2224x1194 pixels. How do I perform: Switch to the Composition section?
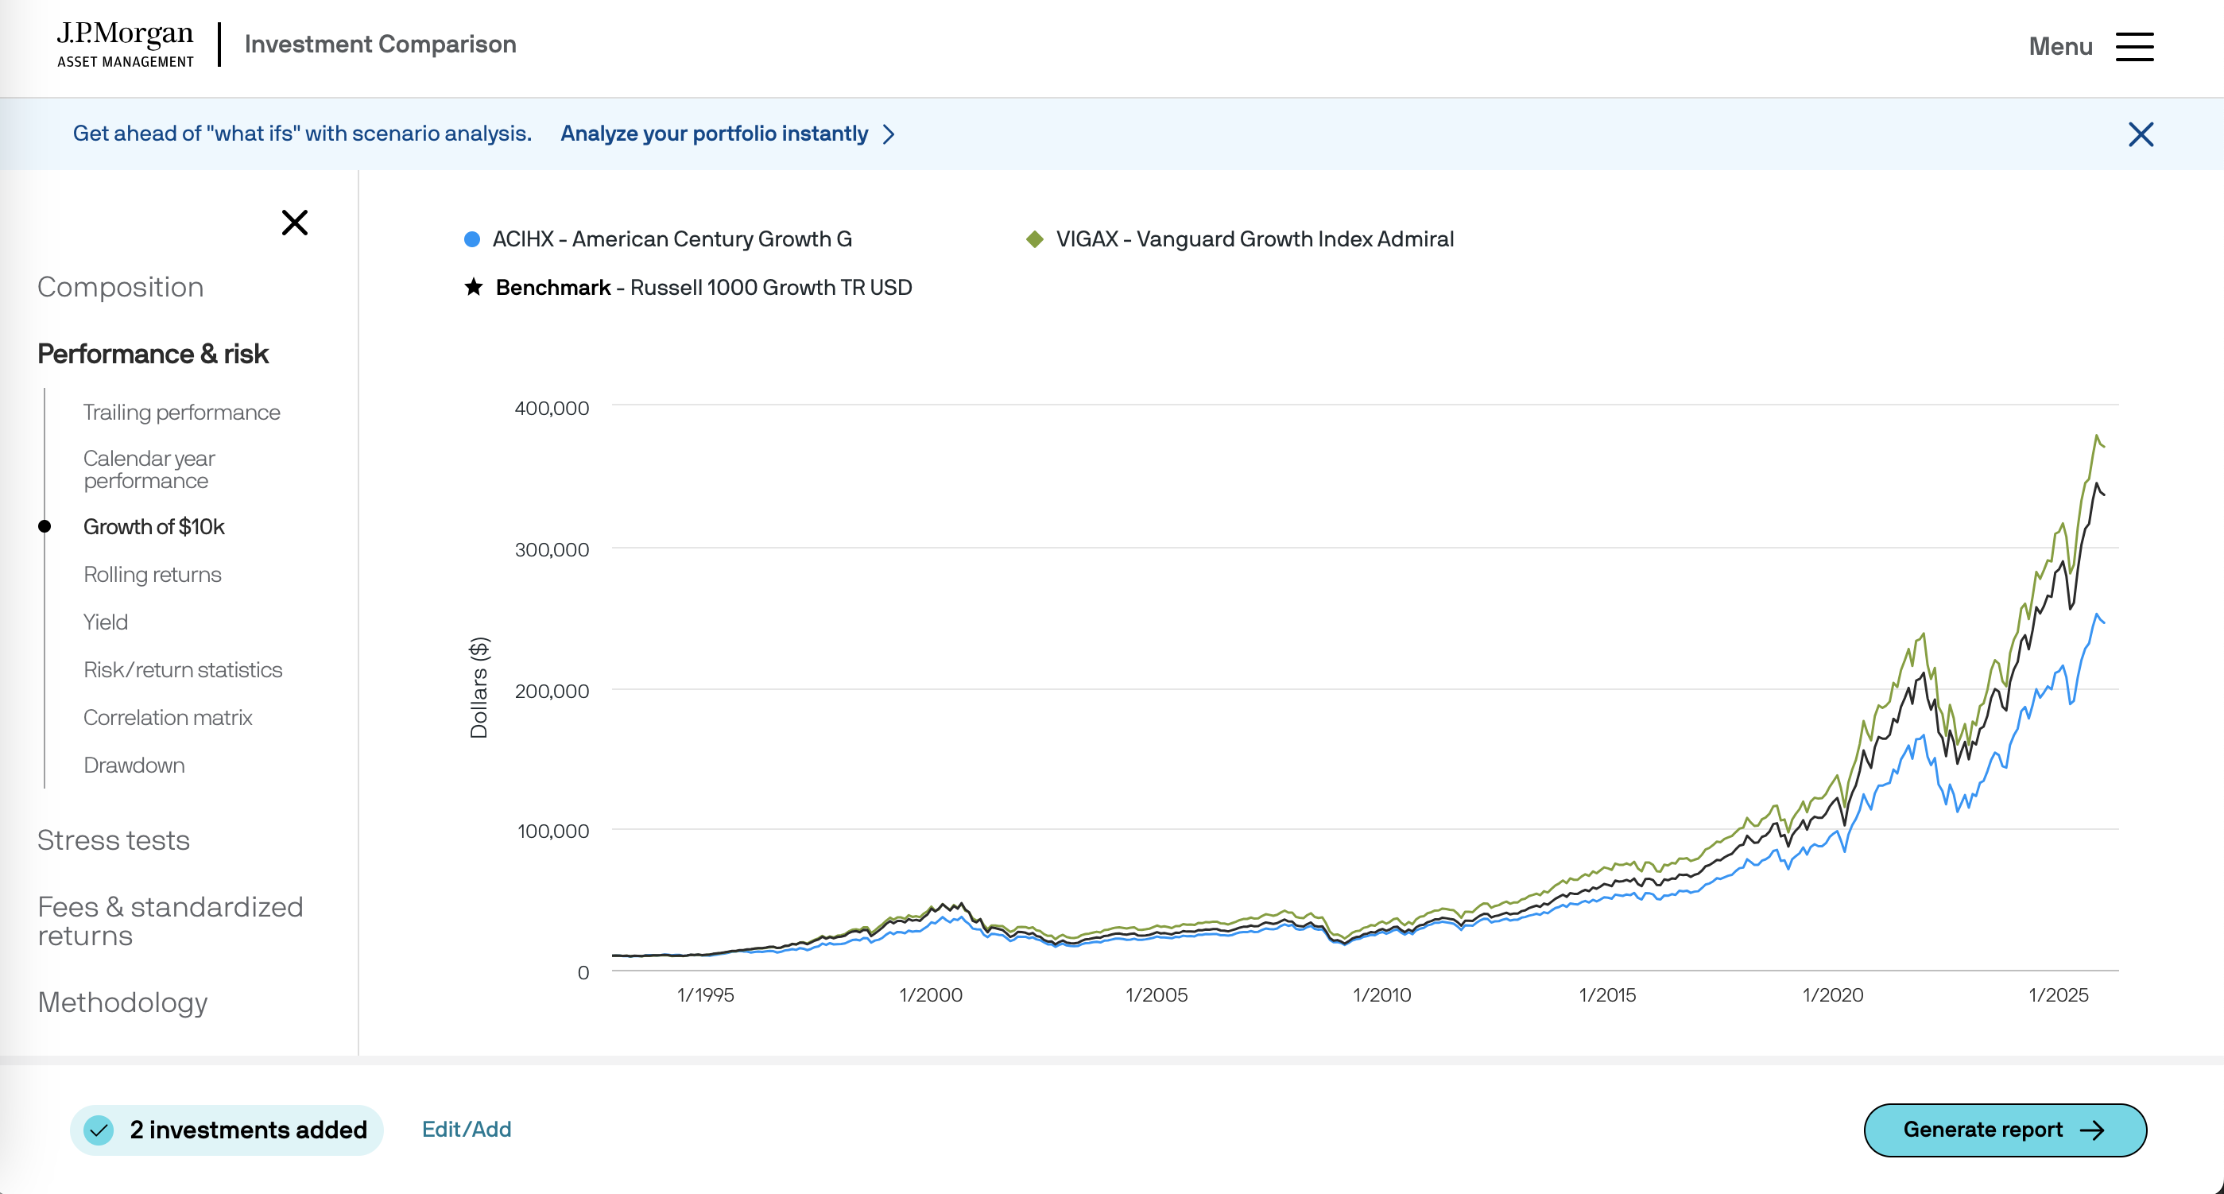pos(120,285)
